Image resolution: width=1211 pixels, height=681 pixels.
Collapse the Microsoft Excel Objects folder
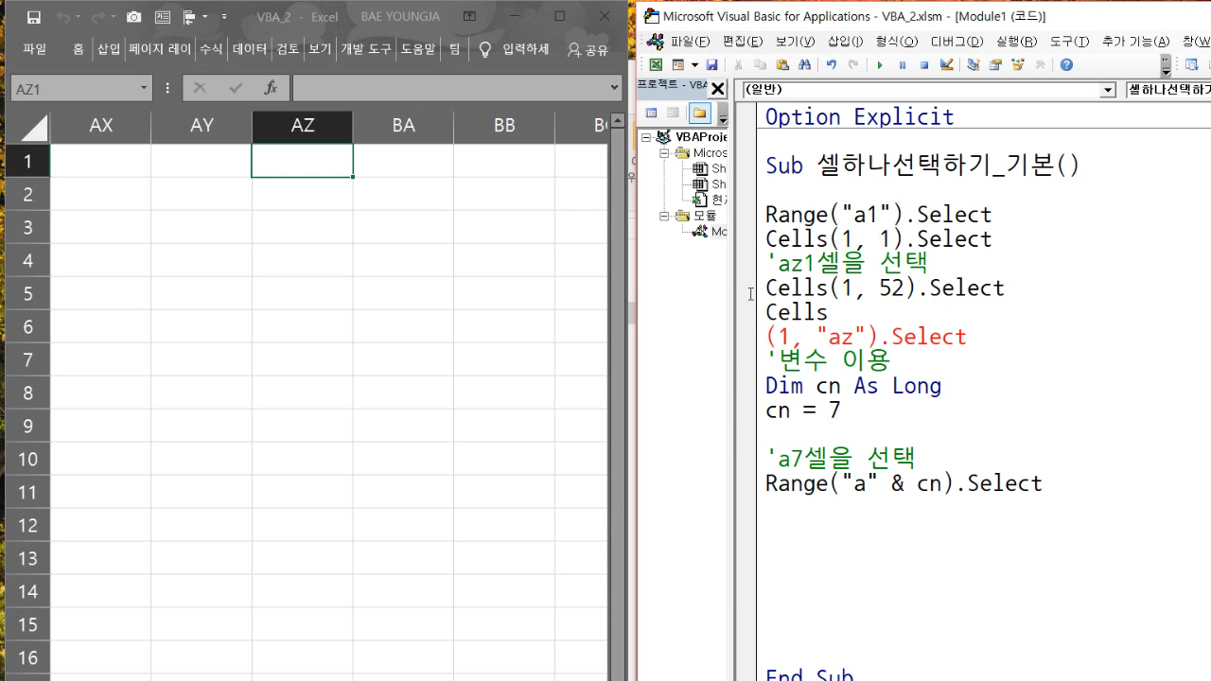664,153
